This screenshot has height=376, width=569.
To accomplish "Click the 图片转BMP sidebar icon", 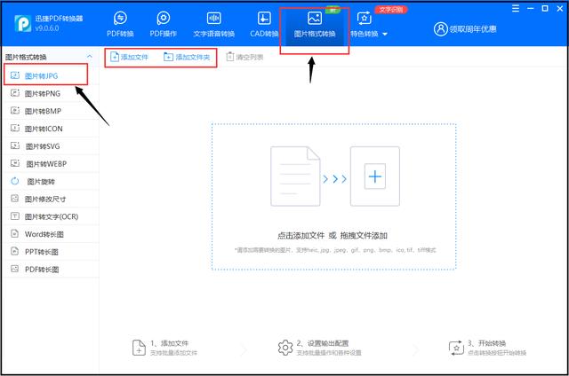I will (x=15, y=110).
